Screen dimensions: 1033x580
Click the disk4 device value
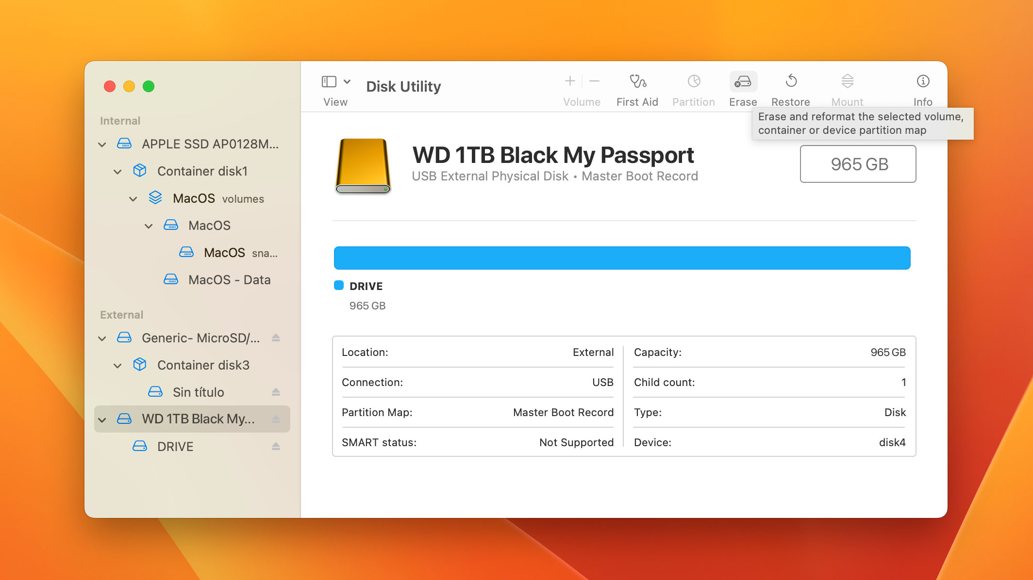[x=892, y=442]
